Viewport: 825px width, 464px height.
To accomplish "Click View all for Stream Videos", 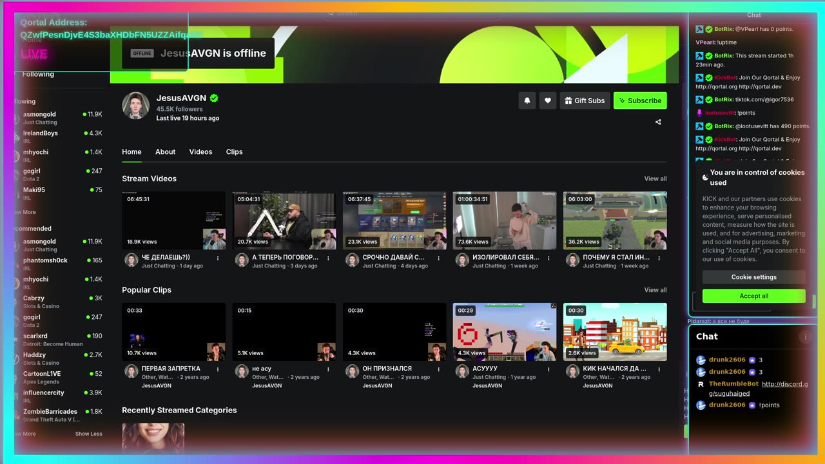I will (655, 179).
